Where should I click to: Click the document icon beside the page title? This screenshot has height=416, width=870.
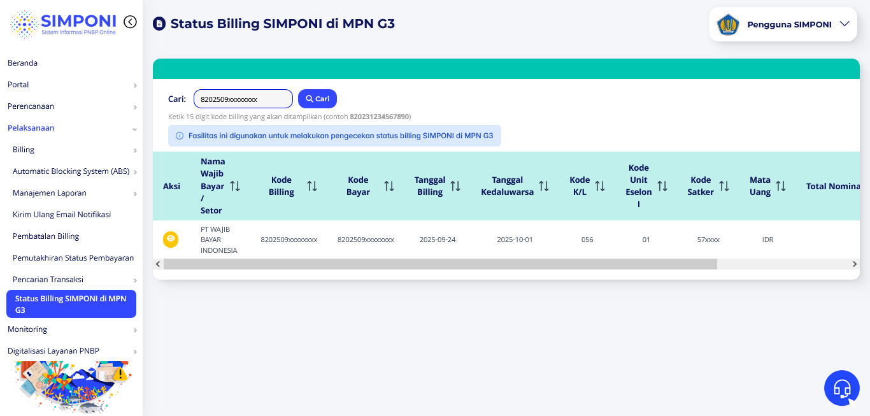tap(159, 24)
